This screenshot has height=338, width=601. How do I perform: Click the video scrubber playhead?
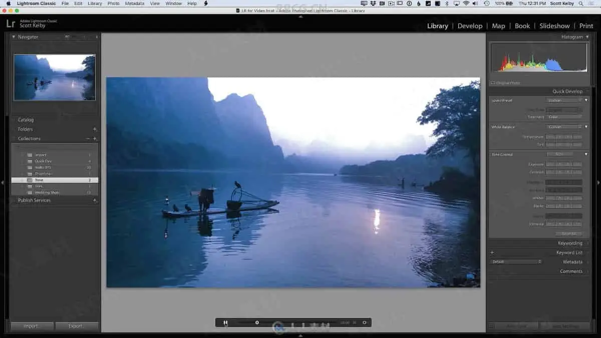[x=257, y=322]
